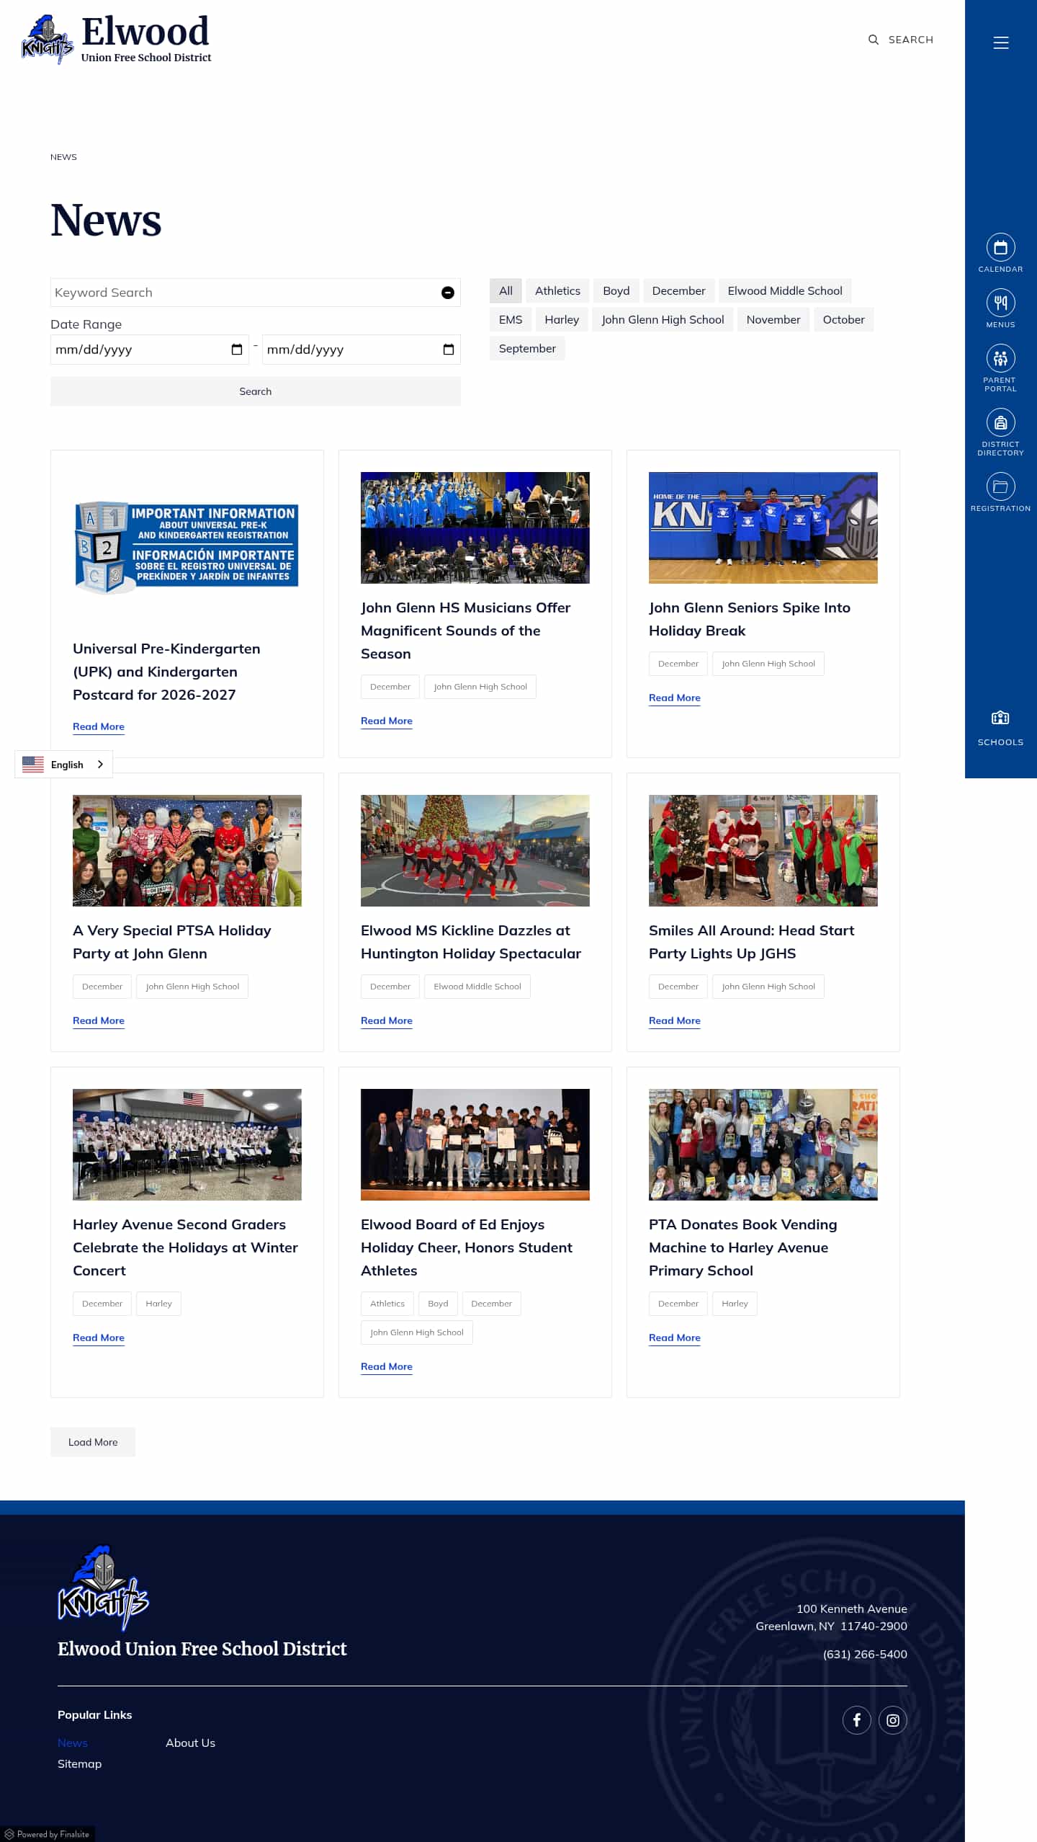Click the end date input field
1037x1842 pixels.
(x=362, y=350)
